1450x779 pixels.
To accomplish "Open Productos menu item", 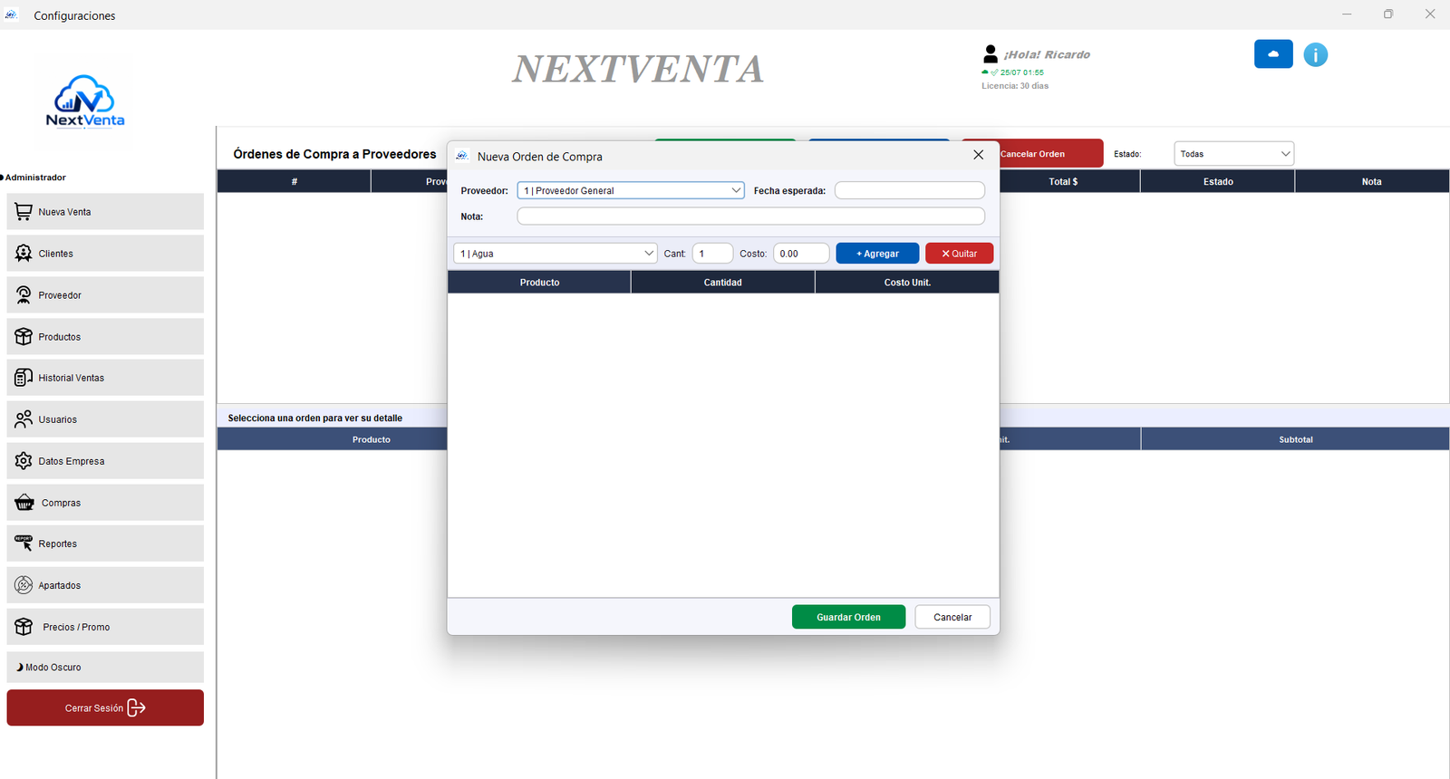I will (x=105, y=337).
